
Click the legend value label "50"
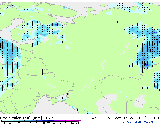(x=78, y=123)
